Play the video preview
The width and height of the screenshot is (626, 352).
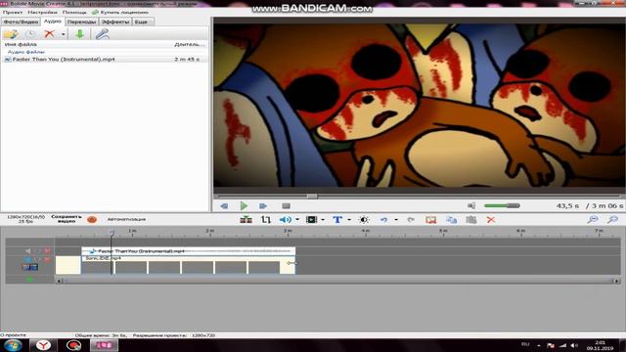(x=244, y=206)
